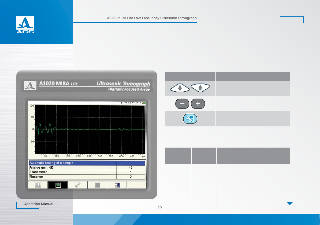Screen dimensions: 320x225
Task: Click the 'Operation Manual' footer text
Action: (x=38, y=204)
